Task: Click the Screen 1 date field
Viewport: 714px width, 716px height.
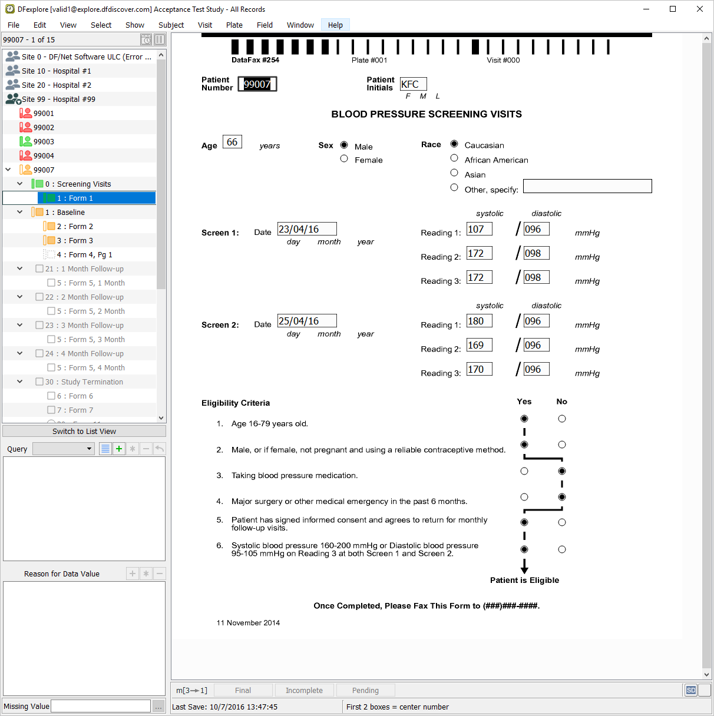Action: [307, 229]
